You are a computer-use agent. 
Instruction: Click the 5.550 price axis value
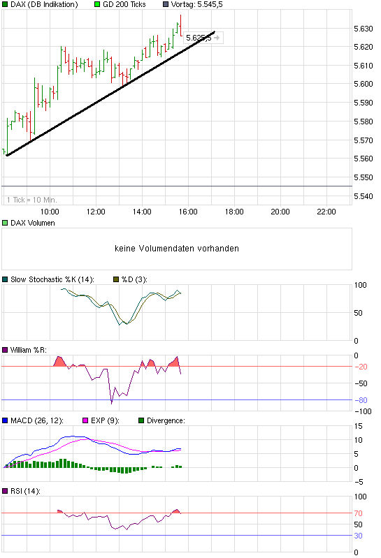click(364, 177)
